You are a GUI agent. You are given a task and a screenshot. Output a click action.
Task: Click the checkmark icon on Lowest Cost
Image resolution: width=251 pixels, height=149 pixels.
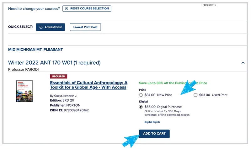pos(41,27)
